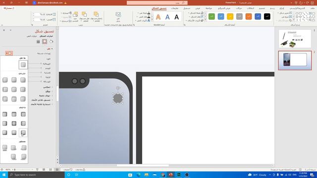The width and height of the screenshot is (317, 178).
Task: Select slide 2 thumbnail
Action: click(295, 60)
